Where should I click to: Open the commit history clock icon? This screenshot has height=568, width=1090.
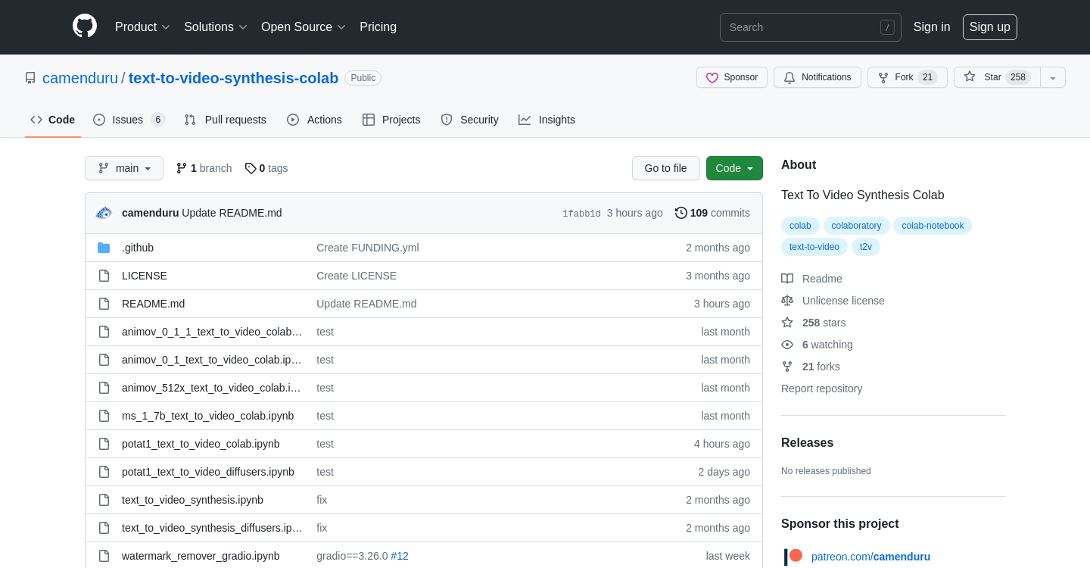[x=681, y=213]
